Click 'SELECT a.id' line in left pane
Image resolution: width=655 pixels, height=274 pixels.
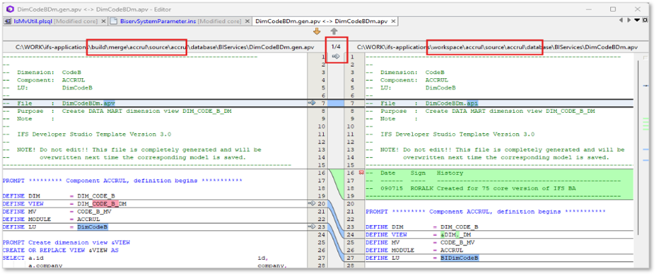135,258
